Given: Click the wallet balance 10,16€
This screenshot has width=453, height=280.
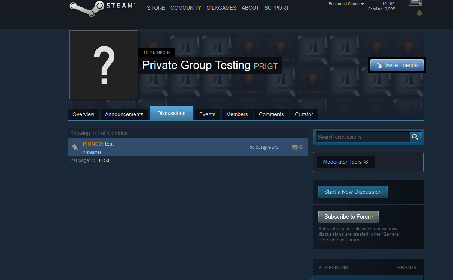Looking at the screenshot, I should [x=388, y=4].
